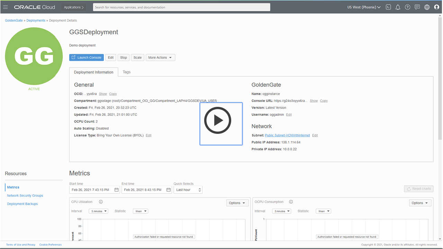
Task: Click the green GG deployment avatar
Action: [x=34, y=56]
